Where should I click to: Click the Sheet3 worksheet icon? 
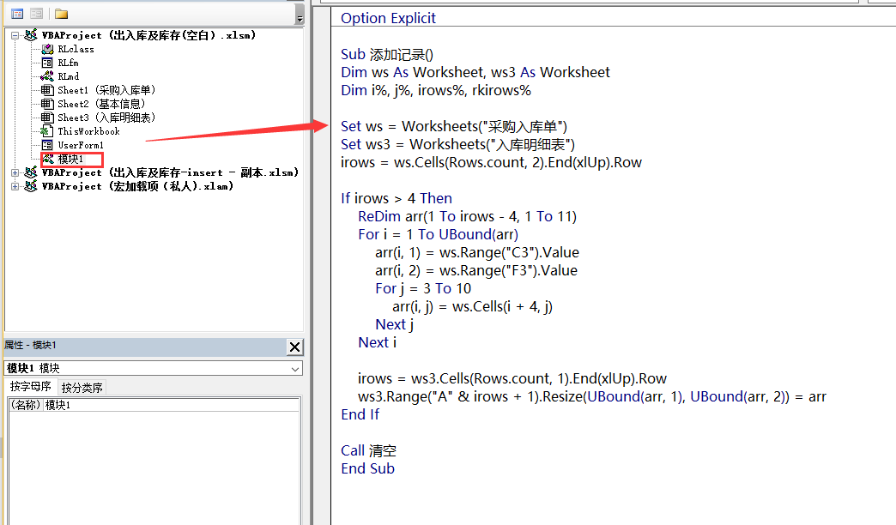pyautogui.click(x=47, y=118)
